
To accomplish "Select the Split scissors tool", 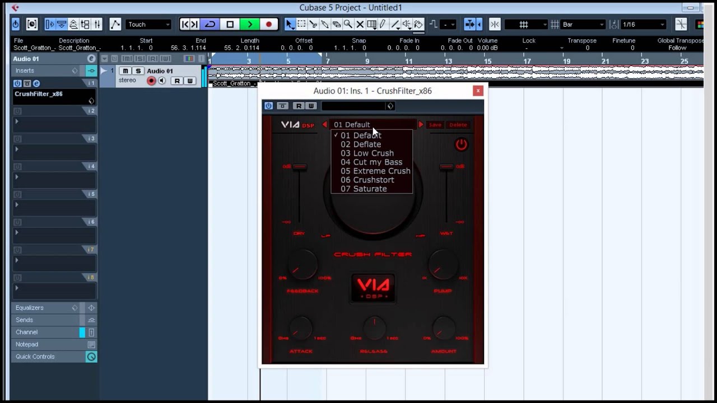I will [313, 25].
